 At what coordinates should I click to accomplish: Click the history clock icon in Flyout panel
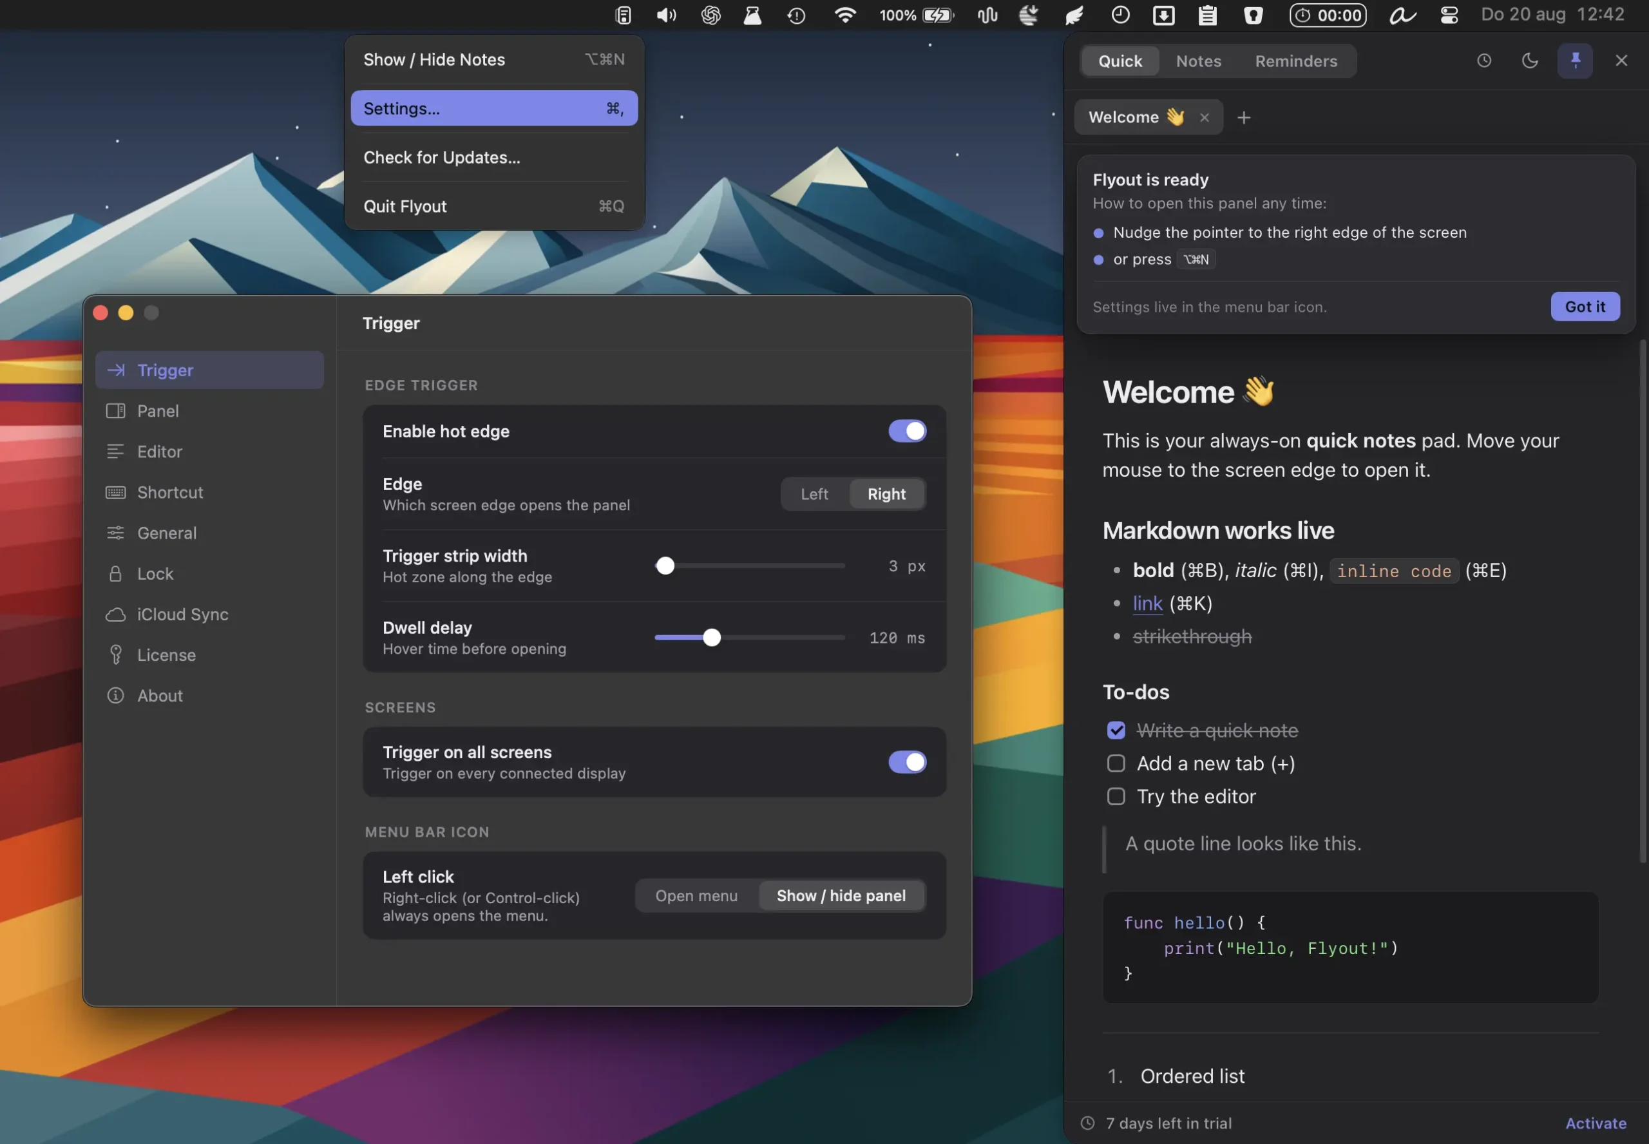coord(1484,61)
